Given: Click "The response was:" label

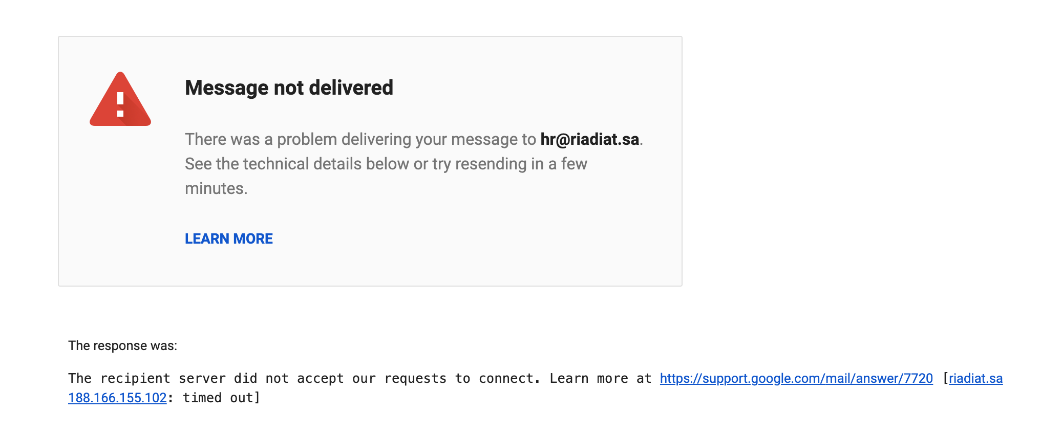Looking at the screenshot, I should coord(122,345).
